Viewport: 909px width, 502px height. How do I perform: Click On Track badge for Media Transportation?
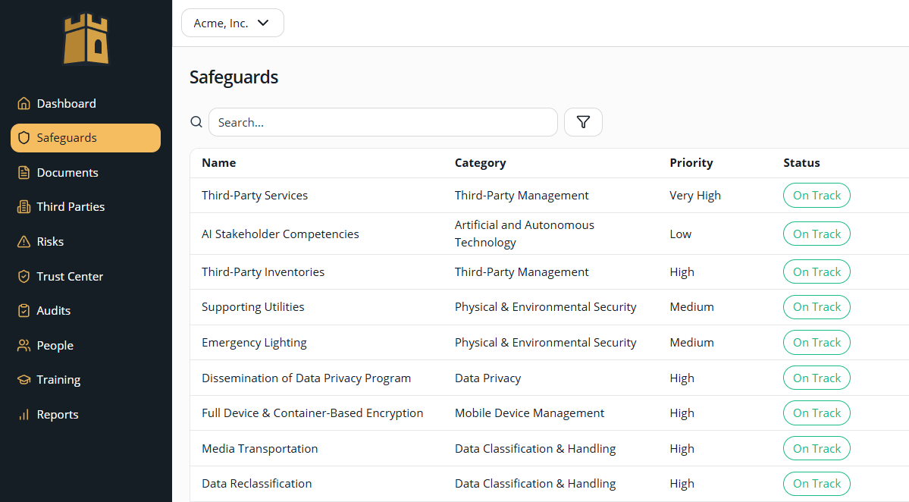(817, 448)
